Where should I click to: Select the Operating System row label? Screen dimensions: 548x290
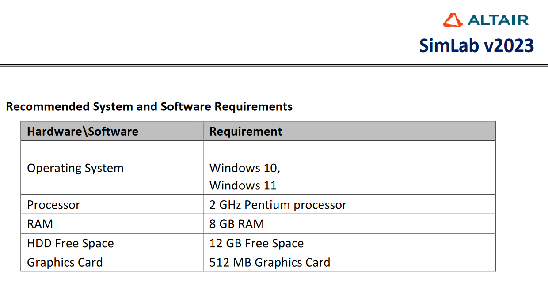(75, 168)
